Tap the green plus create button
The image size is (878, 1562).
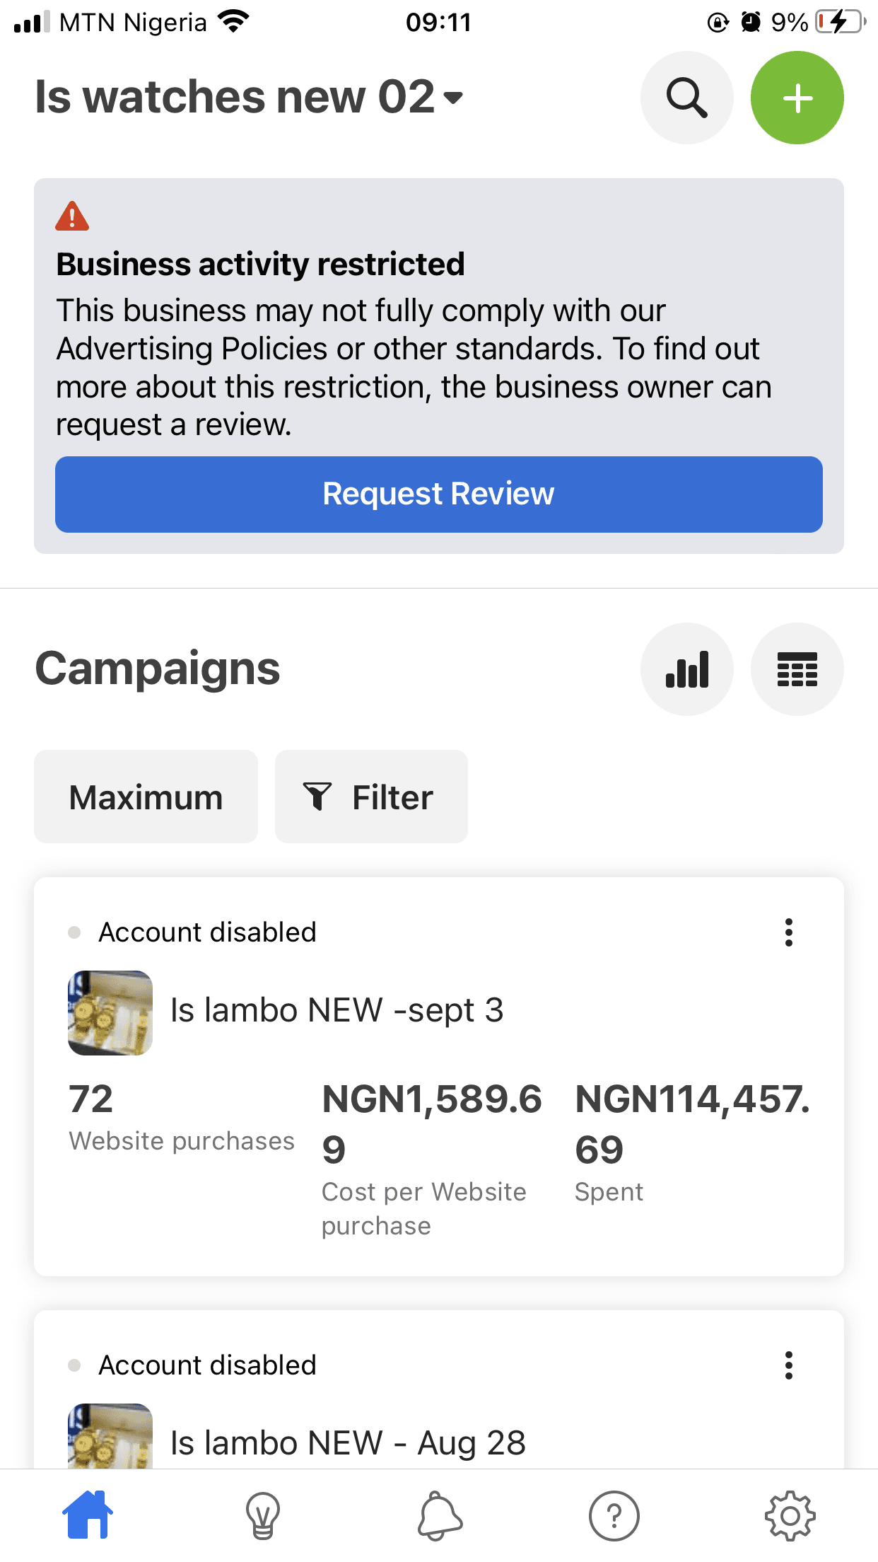797,98
